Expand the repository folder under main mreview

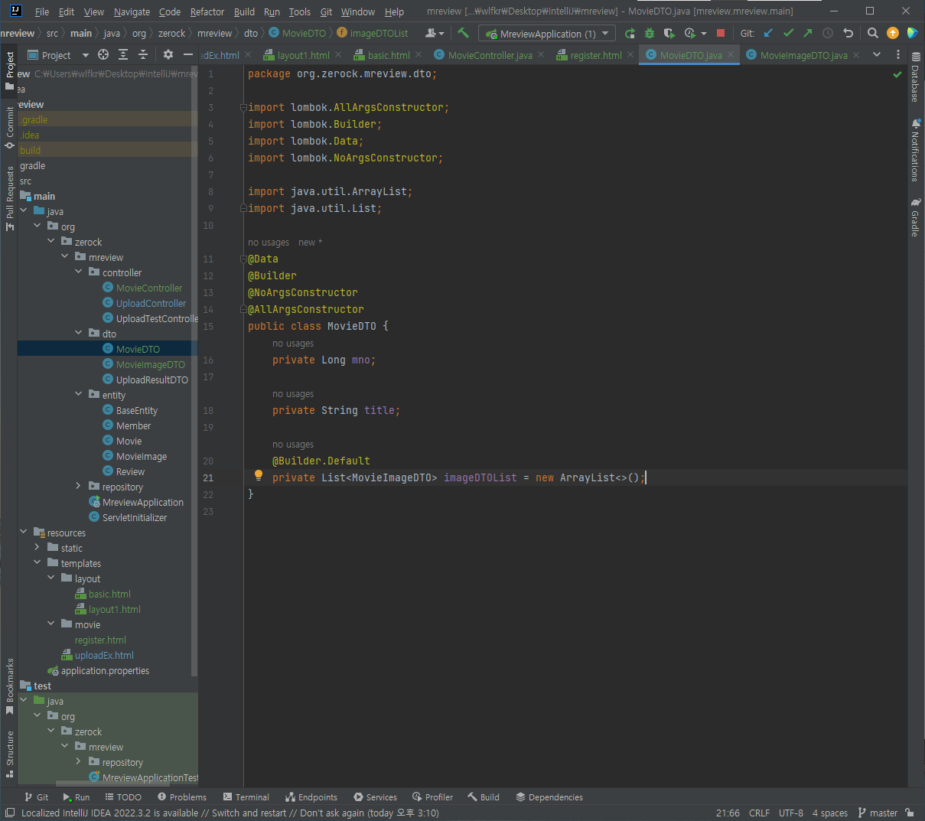[79, 486]
